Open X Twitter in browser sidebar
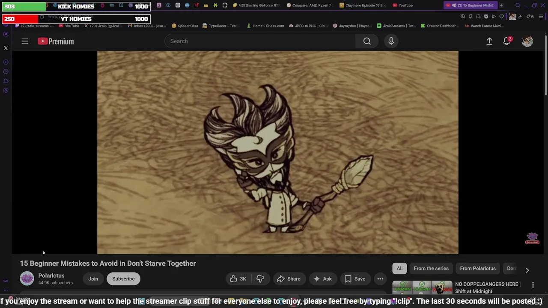Viewport: 548px width, 308px height. (6, 48)
